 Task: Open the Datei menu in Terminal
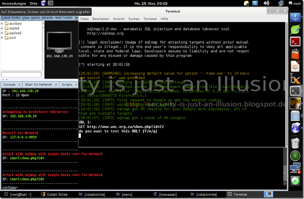(x=84, y=19)
